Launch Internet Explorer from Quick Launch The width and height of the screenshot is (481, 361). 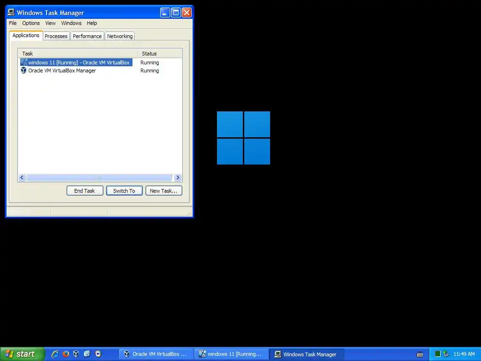55,354
